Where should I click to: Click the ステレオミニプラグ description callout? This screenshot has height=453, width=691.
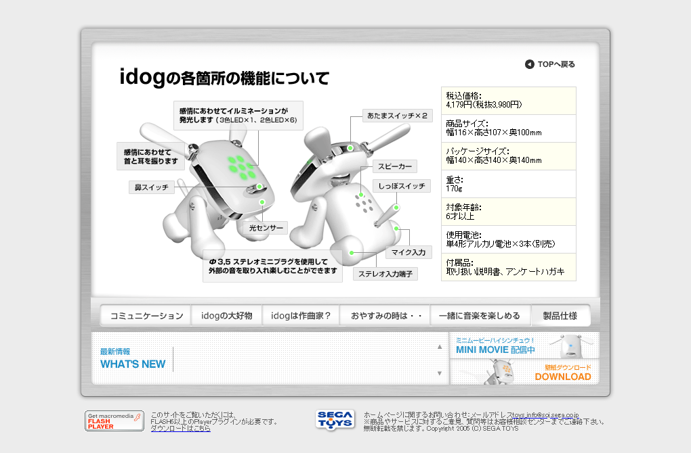click(273, 266)
